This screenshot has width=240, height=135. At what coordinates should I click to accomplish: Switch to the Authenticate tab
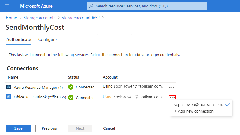(19, 40)
